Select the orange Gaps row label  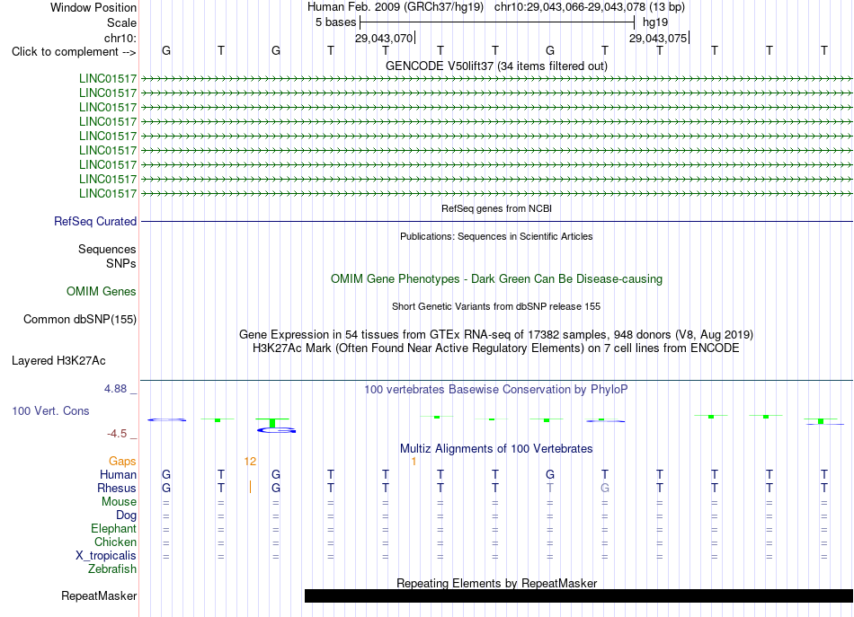122,462
